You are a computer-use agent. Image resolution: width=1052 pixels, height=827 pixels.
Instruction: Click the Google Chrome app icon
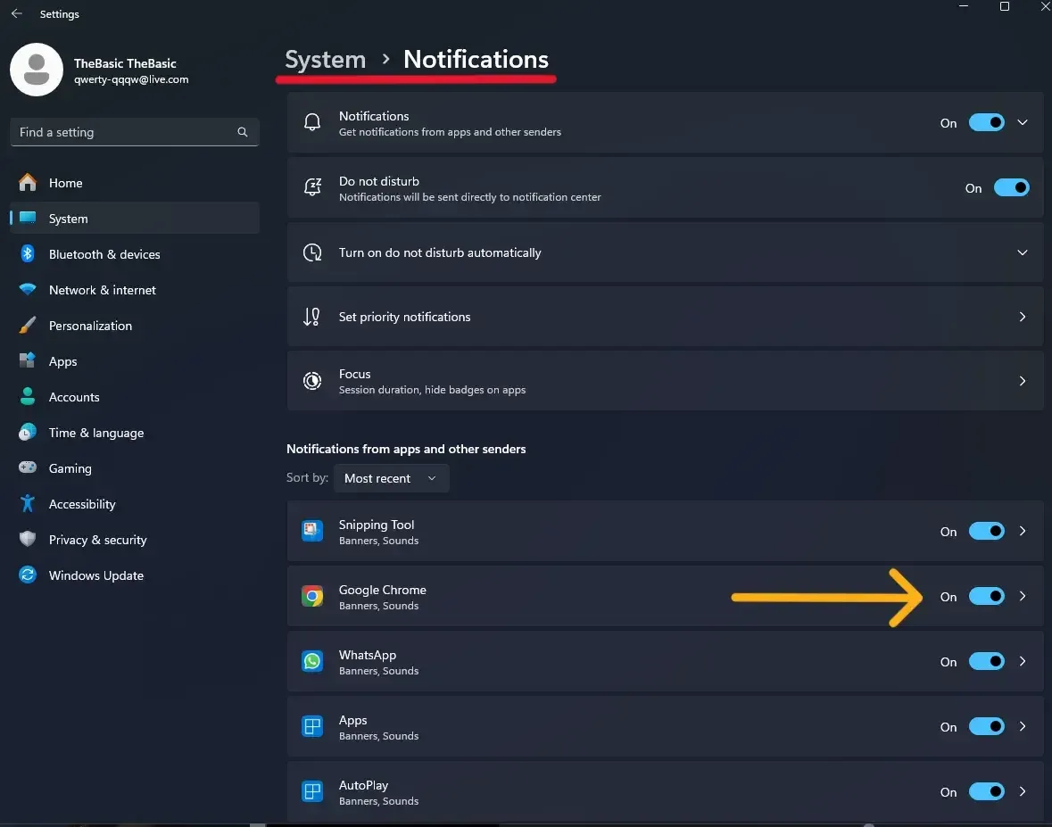[312, 597]
